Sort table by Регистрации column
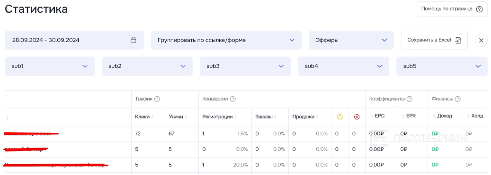The image size is (491, 175). click(x=219, y=117)
